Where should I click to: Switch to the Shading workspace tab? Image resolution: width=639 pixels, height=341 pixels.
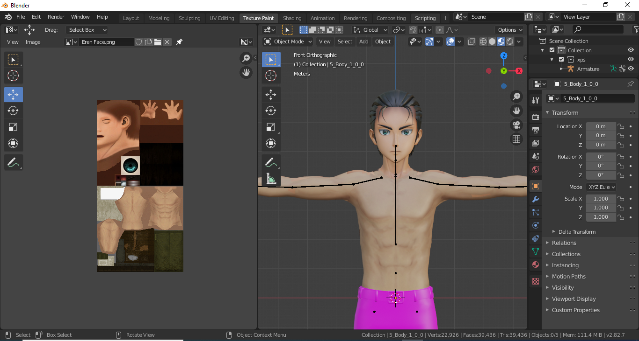[x=292, y=18]
